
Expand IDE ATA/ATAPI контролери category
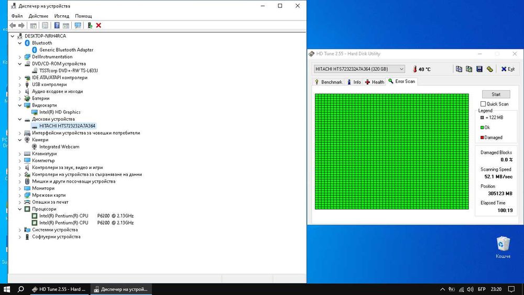click(x=20, y=78)
